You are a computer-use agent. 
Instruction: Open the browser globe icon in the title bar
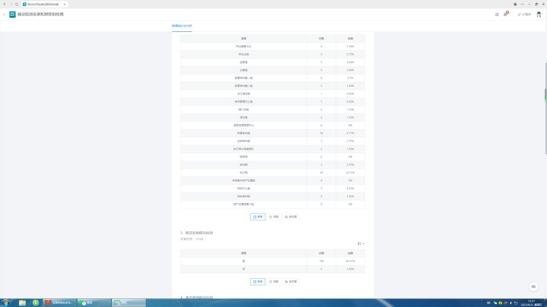tap(515, 4)
